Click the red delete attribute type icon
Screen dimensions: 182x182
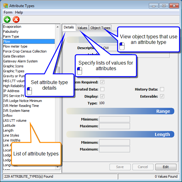[16, 19]
